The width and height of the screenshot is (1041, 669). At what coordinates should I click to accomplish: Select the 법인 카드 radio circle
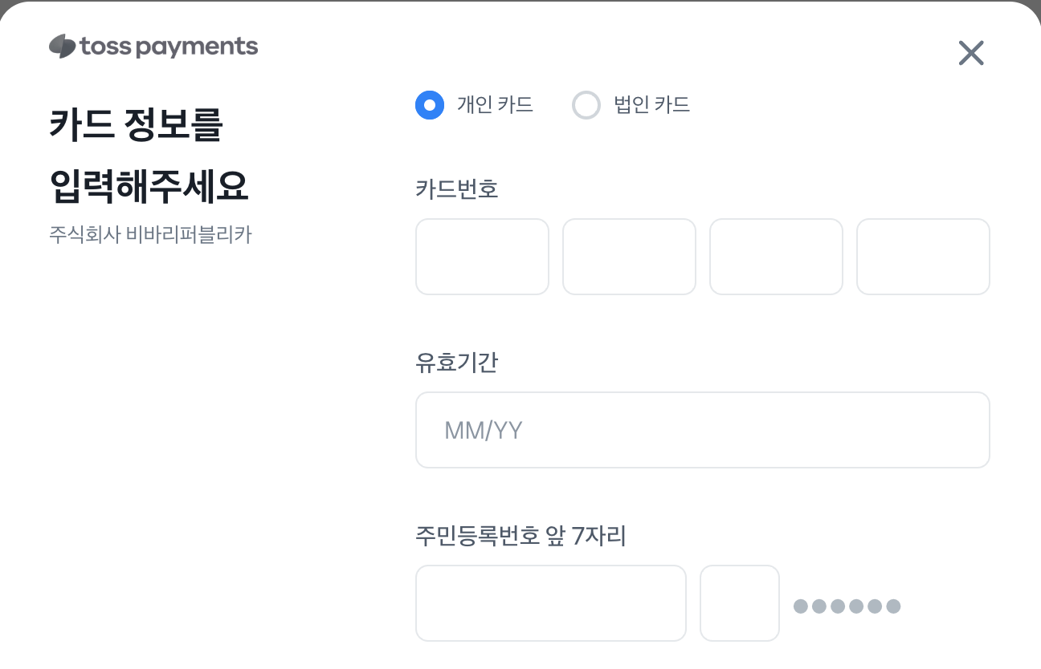(586, 105)
